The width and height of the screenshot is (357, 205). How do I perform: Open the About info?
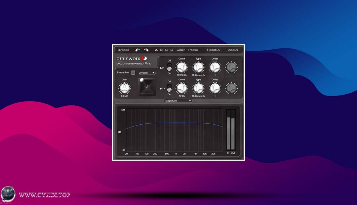pos(233,50)
